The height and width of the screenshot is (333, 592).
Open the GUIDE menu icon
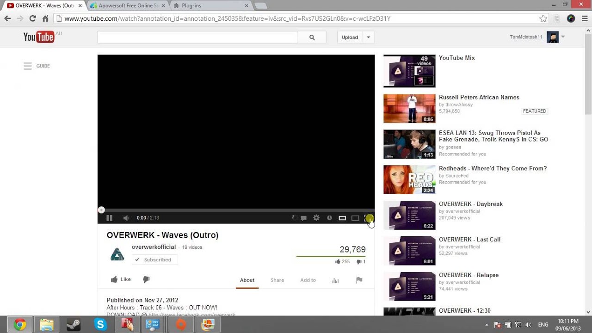[x=28, y=66]
